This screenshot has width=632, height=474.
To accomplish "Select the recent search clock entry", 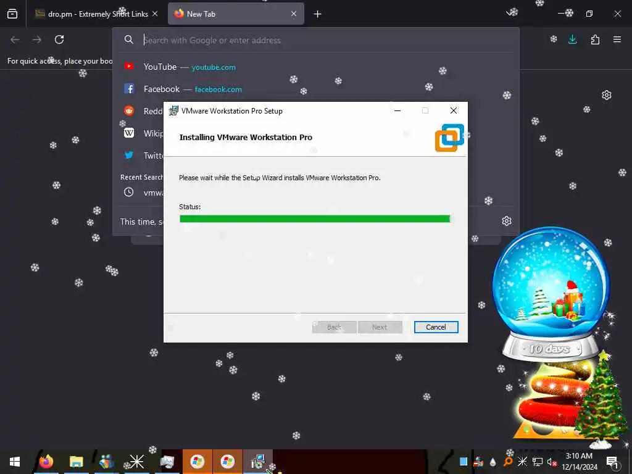I will click(x=128, y=193).
